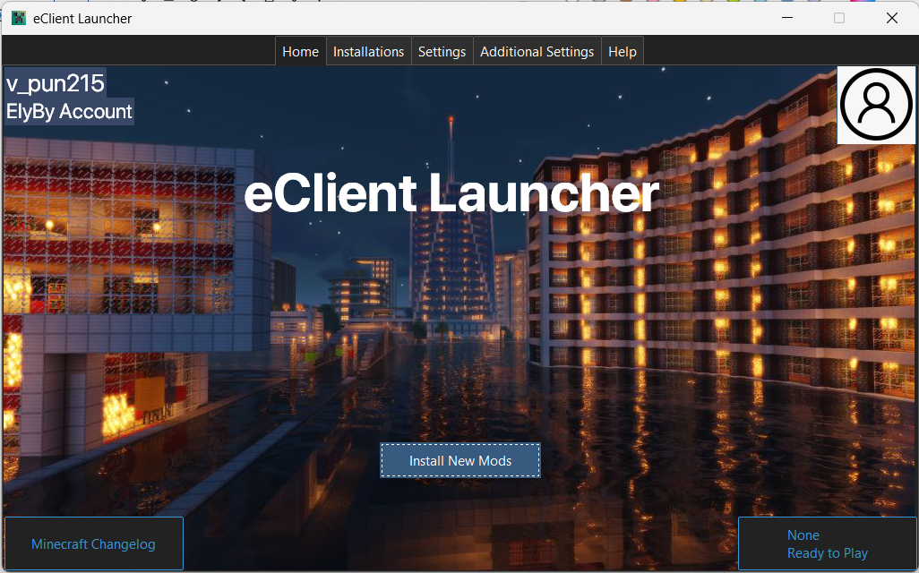This screenshot has width=919, height=573.
Task: Minimize the eClient Launcher window
Action: 786,17
